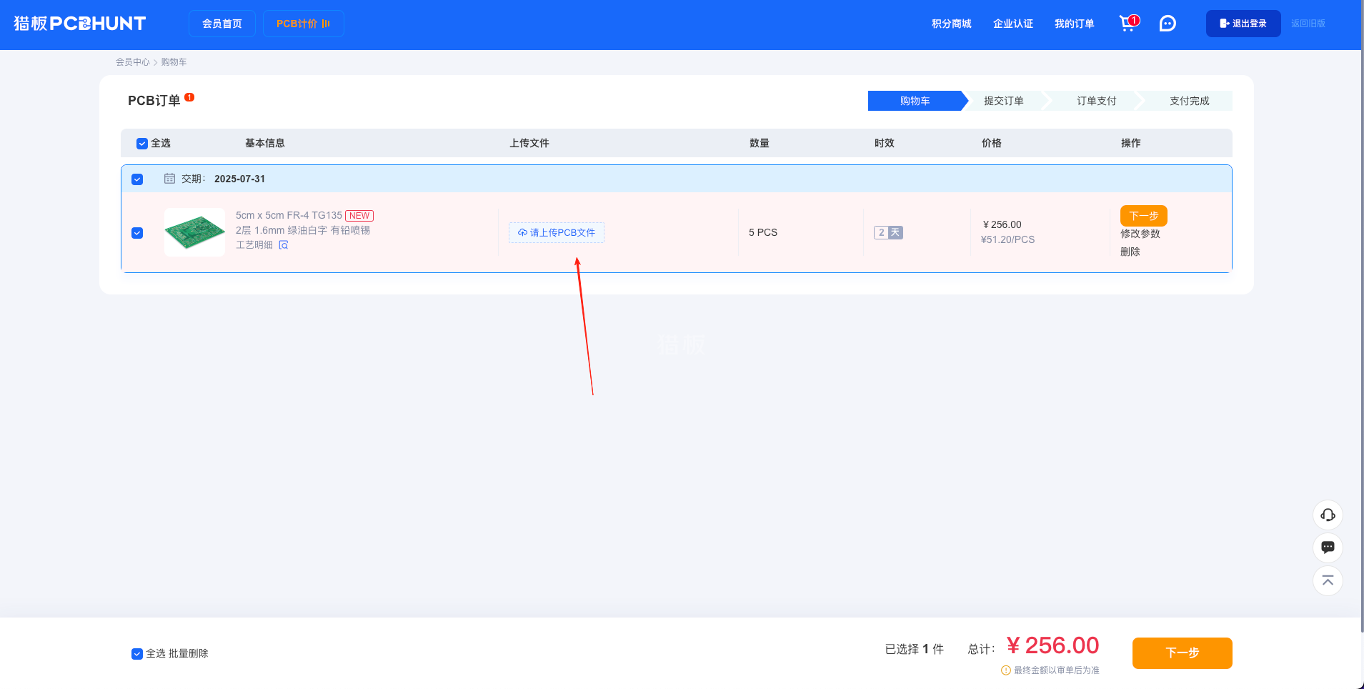Open the customer service headset icon
Viewport: 1364px width, 689px height.
pyautogui.click(x=1328, y=515)
